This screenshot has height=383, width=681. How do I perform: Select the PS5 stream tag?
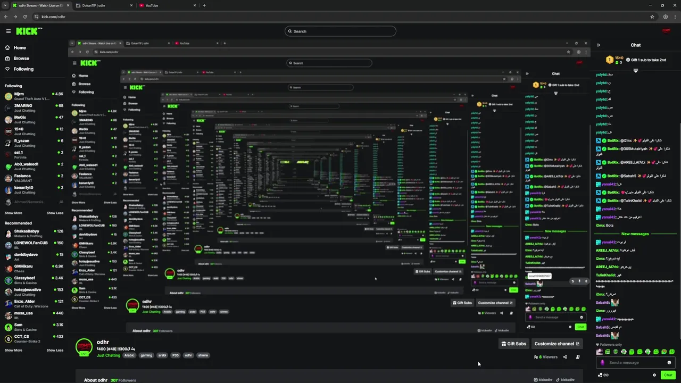(x=176, y=355)
